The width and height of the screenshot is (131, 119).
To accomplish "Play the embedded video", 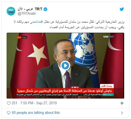I will click(x=65, y=66).
